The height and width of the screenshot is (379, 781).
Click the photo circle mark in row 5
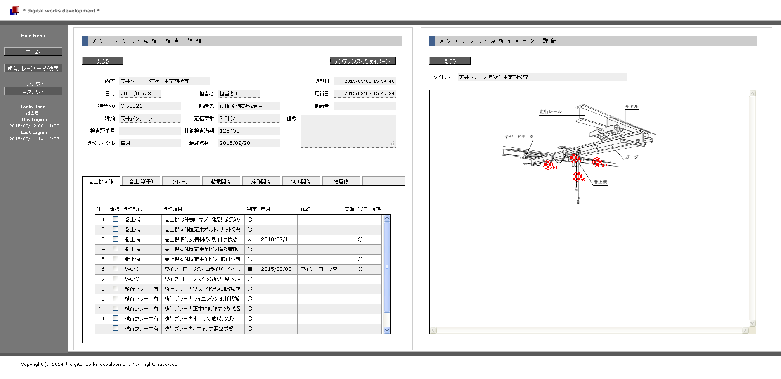click(360, 259)
